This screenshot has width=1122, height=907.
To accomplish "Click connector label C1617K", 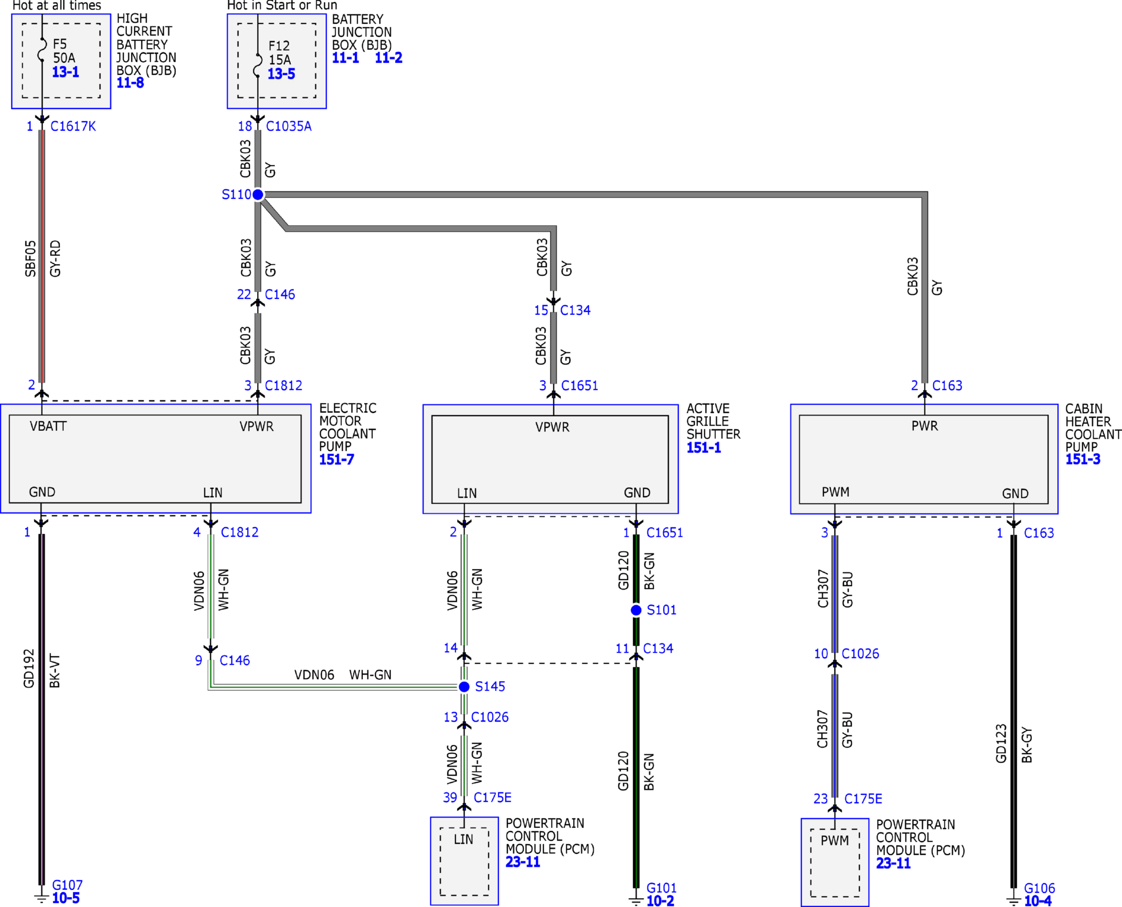I will 73,126.
